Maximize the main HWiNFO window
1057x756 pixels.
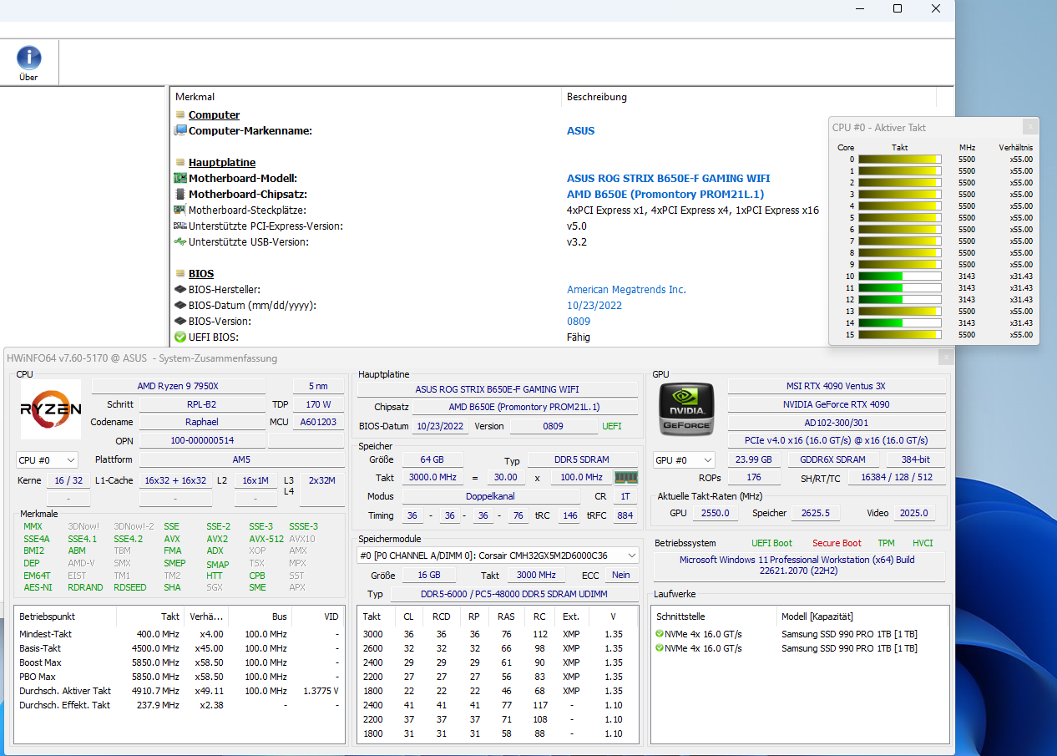(898, 8)
